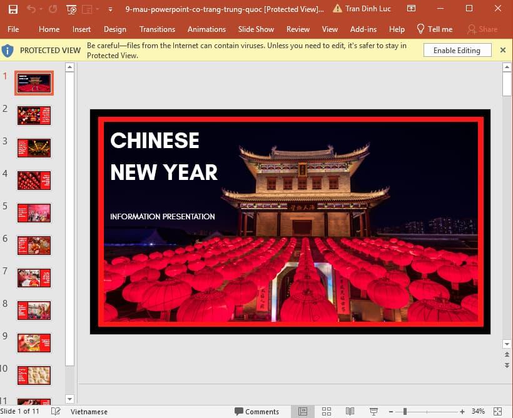Start Slide Show from the status bar
This screenshot has width=513, height=418.
tap(373, 411)
